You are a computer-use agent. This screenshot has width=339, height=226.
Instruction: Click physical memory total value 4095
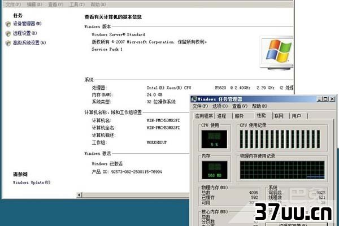[253, 192]
